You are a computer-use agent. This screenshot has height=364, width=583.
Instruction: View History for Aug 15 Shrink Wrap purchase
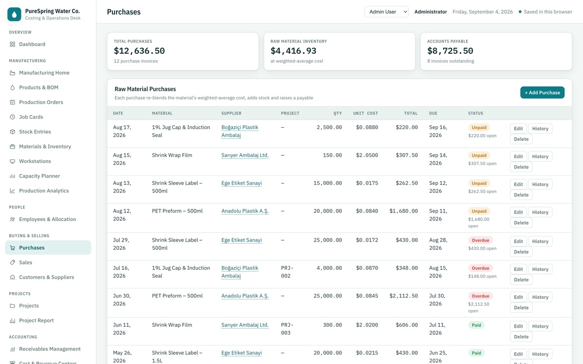[x=540, y=157]
